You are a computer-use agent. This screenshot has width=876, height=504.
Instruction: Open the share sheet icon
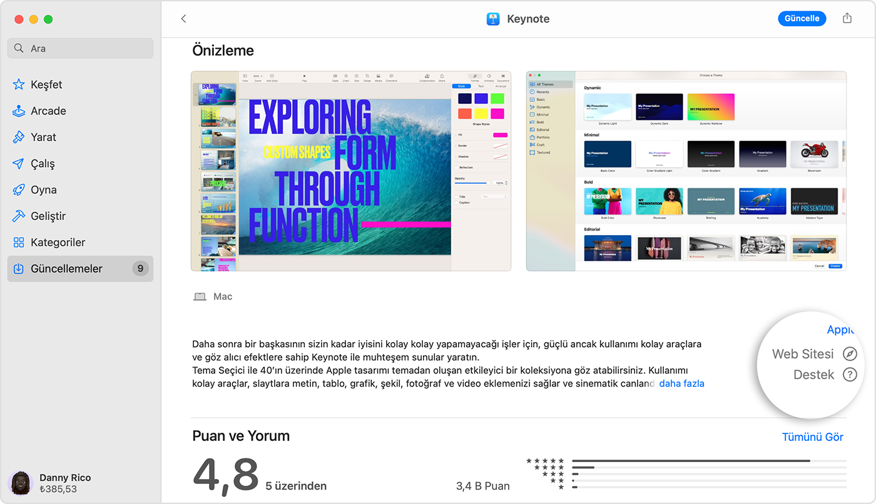(847, 18)
